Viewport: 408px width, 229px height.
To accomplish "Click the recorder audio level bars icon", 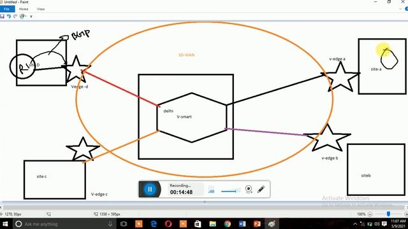I will pyautogui.click(x=211, y=190).
